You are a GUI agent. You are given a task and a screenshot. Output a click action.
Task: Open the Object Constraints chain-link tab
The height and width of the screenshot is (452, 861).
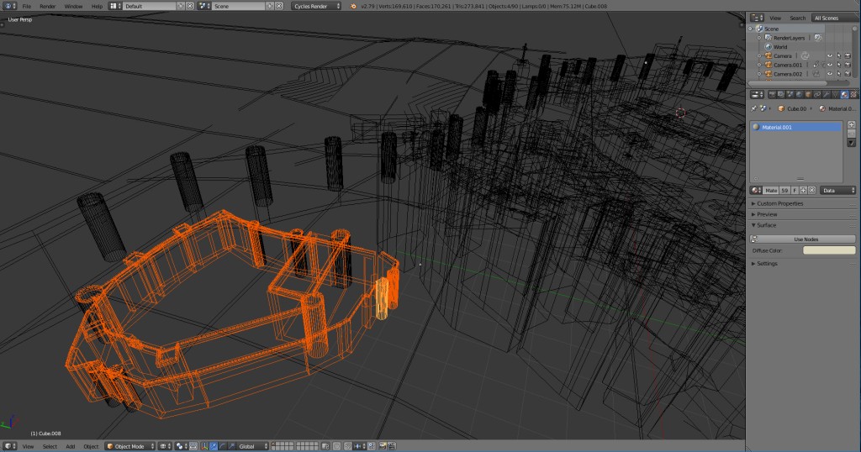(x=816, y=95)
